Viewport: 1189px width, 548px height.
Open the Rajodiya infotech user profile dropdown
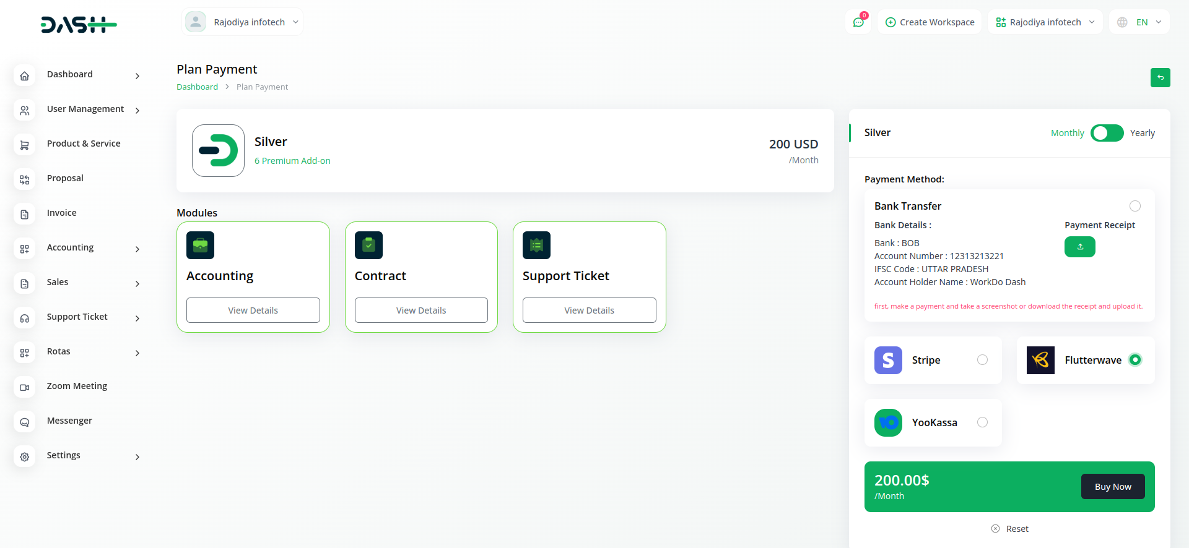coord(243,22)
